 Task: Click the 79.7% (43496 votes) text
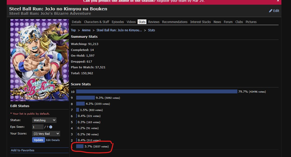tap(252, 92)
